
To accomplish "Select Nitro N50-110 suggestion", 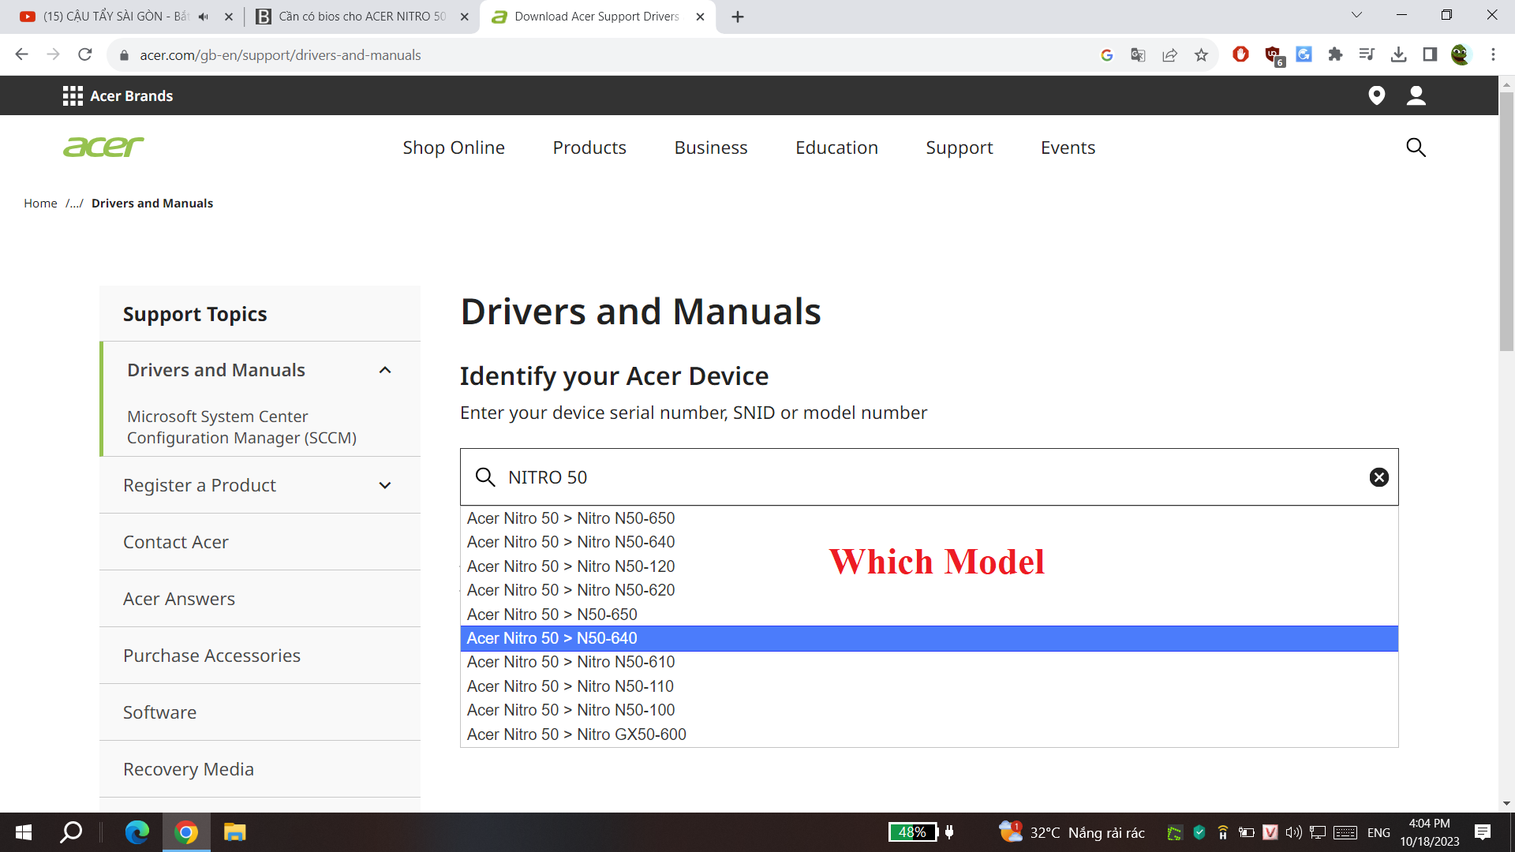I will [929, 686].
